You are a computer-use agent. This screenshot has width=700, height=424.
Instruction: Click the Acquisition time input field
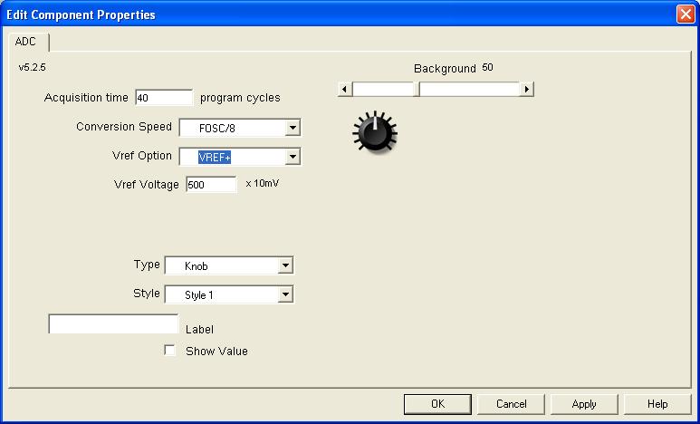click(x=164, y=98)
